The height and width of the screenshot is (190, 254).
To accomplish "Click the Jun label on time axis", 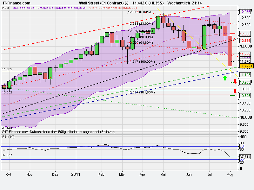I will (x=189, y=175).
